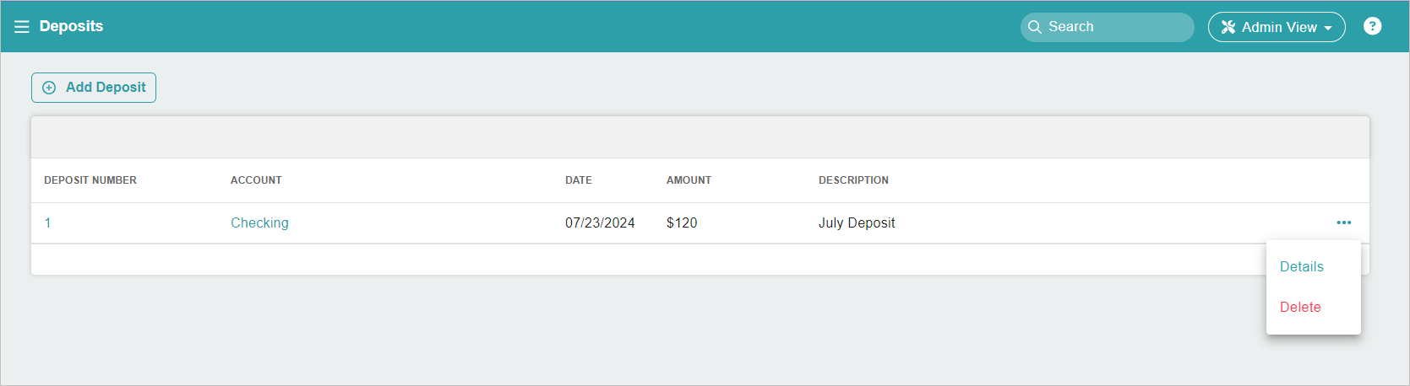
Task: Click the July Deposit description cell
Action: click(857, 222)
